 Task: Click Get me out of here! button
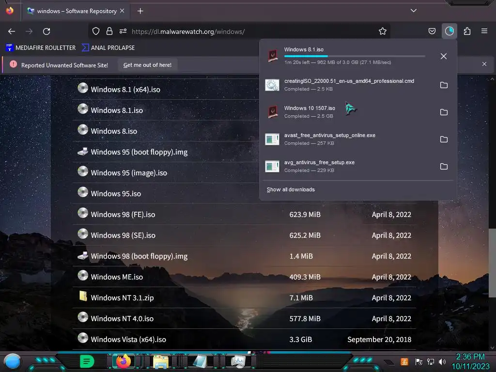click(x=147, y=65)
